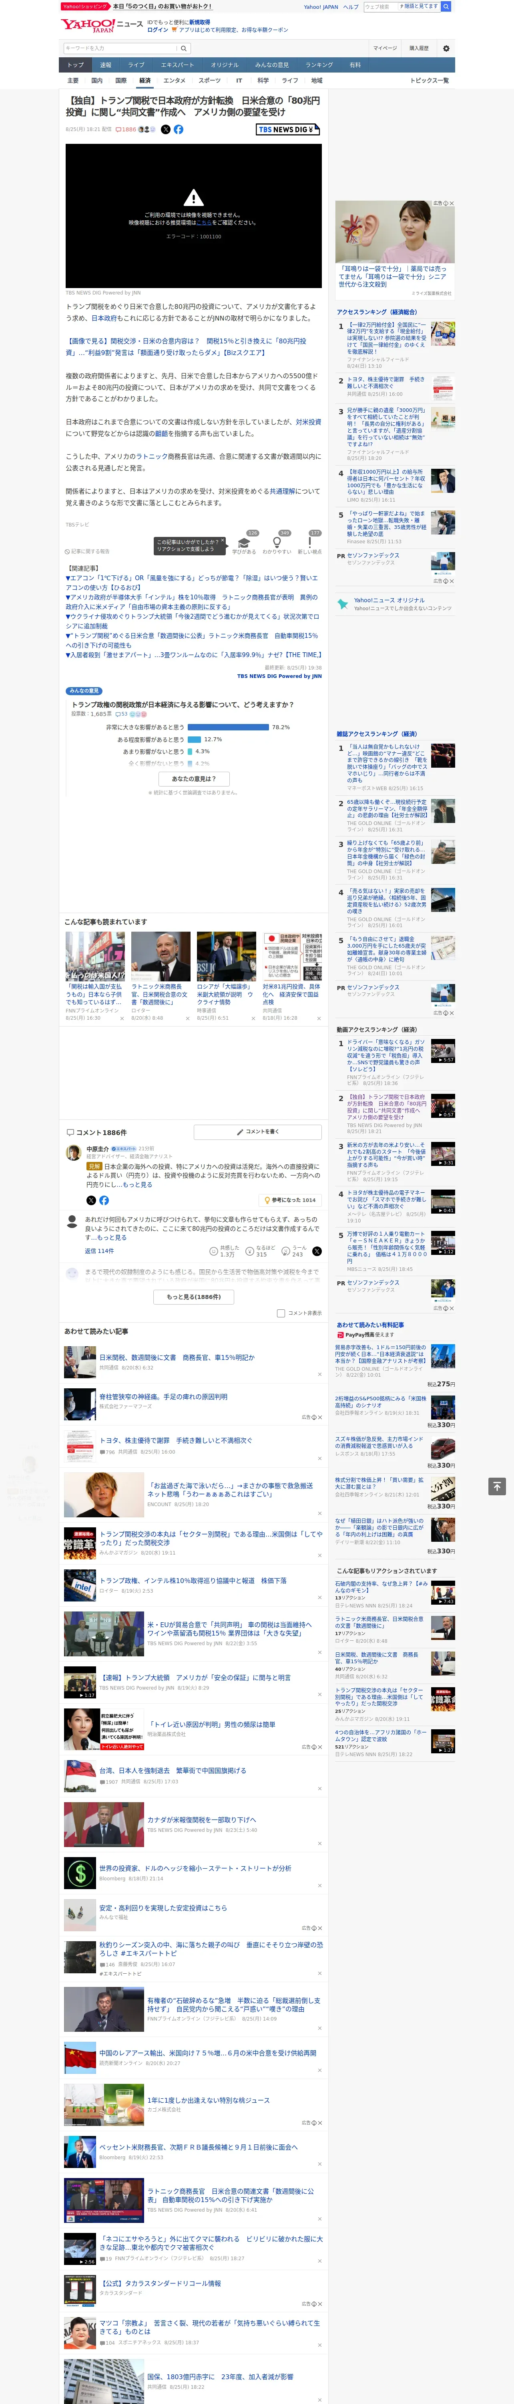Click the scroll-to-top arrow button
This screenshot has height=2404, width=514.
497,1486
